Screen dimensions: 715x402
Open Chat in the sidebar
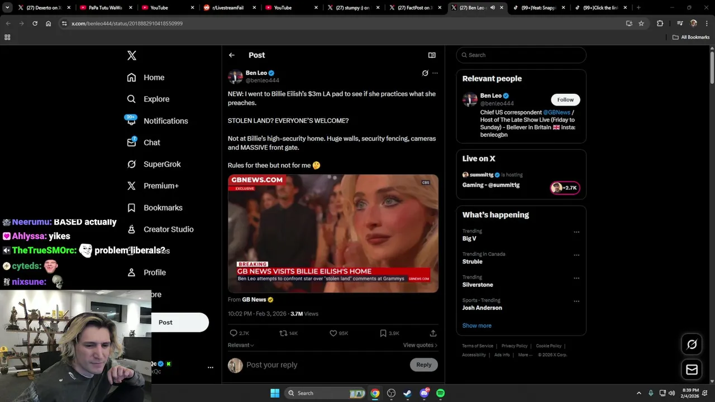pos(144,142)
